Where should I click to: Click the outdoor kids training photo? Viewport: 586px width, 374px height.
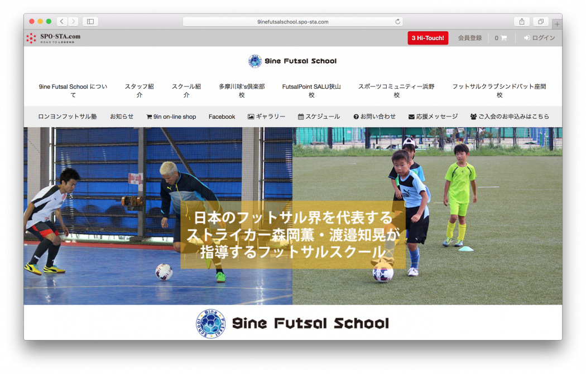[x=427, y=216]
